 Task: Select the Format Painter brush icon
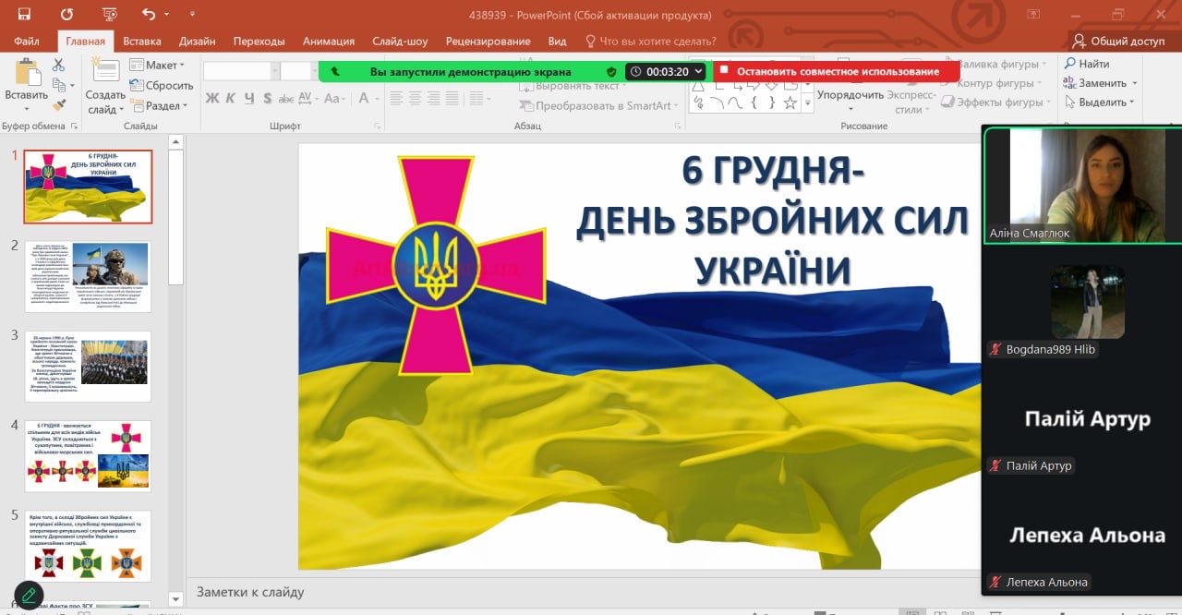pyautogui.click(x=58, y=104)
